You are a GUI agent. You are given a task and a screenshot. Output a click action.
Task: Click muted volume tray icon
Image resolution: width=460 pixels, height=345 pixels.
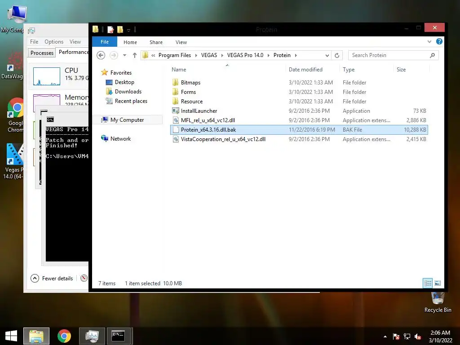(x=418, y=336)
